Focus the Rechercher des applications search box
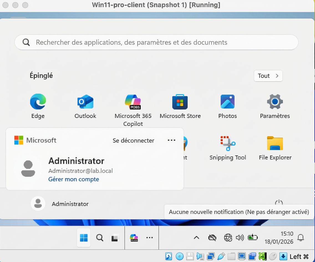This screenshot has width=315, height=262. 156,42
